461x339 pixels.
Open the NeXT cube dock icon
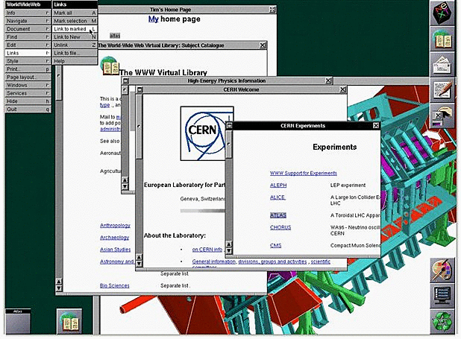[442, 13]
